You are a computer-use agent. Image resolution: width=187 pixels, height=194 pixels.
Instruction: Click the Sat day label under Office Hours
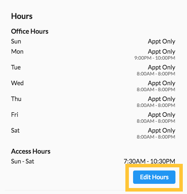pos(15,131)
